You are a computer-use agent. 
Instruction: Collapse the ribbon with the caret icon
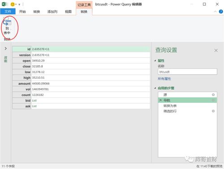click(215, 12)
